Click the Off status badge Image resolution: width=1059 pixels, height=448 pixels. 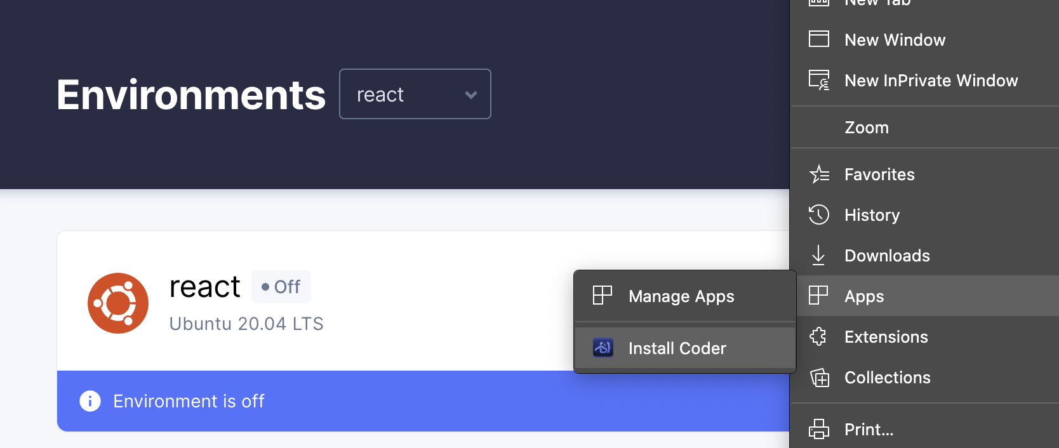281,287
